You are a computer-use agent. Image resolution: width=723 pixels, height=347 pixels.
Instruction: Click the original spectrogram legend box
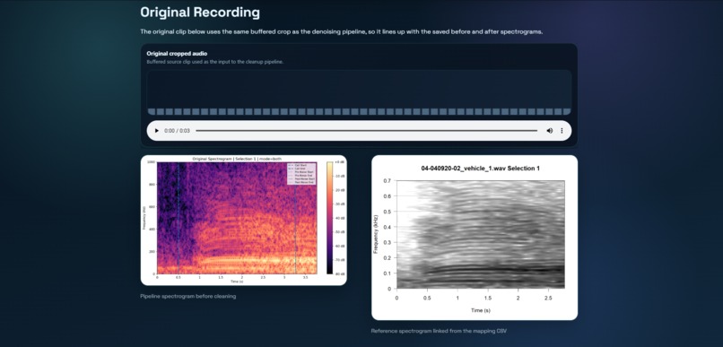coord(301,174)
